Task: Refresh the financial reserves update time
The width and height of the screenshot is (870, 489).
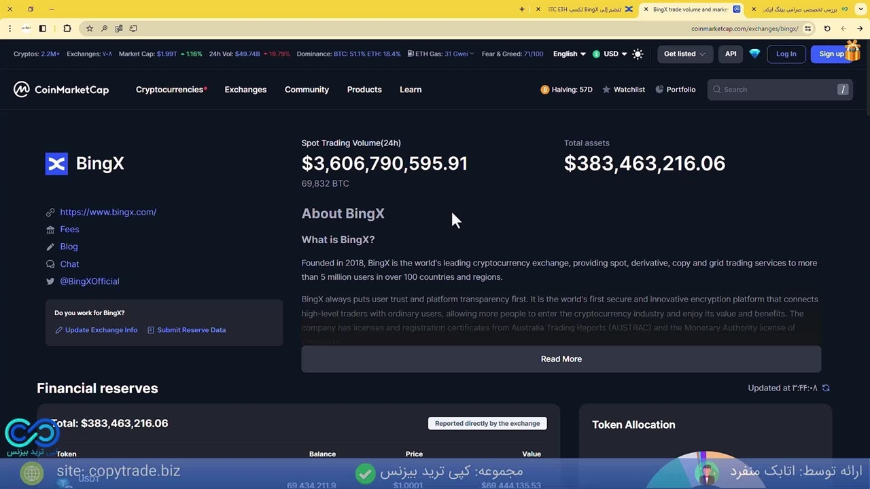Action: tap(826, 388)
